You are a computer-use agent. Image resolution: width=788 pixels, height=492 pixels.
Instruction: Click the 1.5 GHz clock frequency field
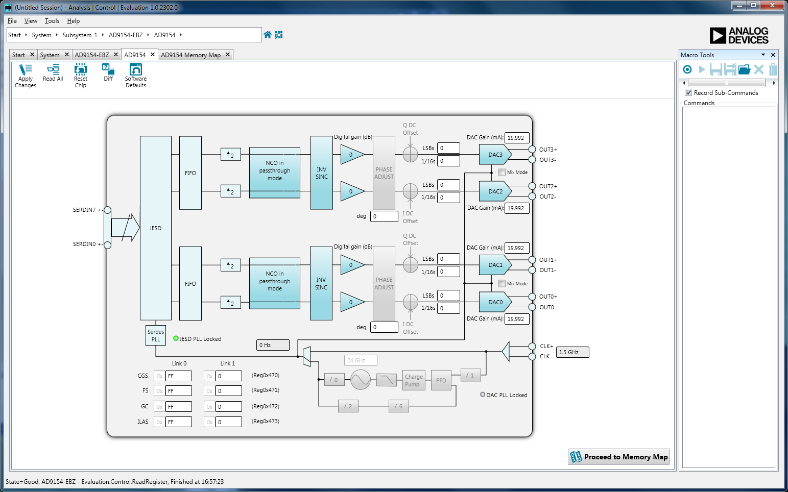(572, 352)
